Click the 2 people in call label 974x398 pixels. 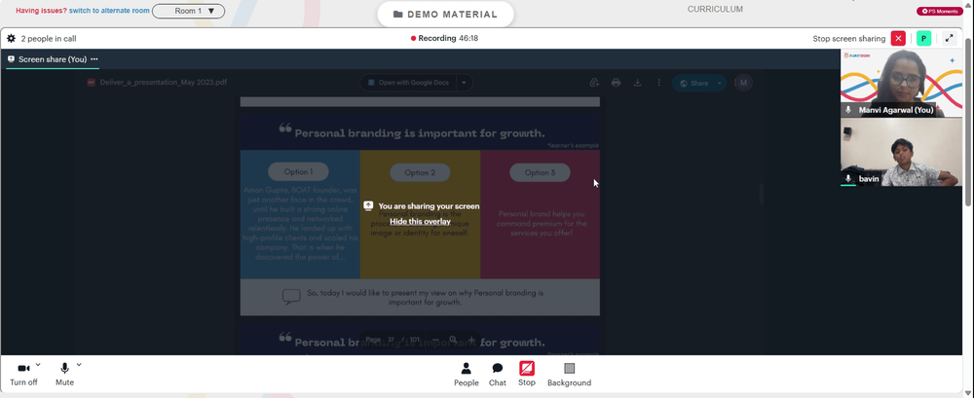coord(49,39)
